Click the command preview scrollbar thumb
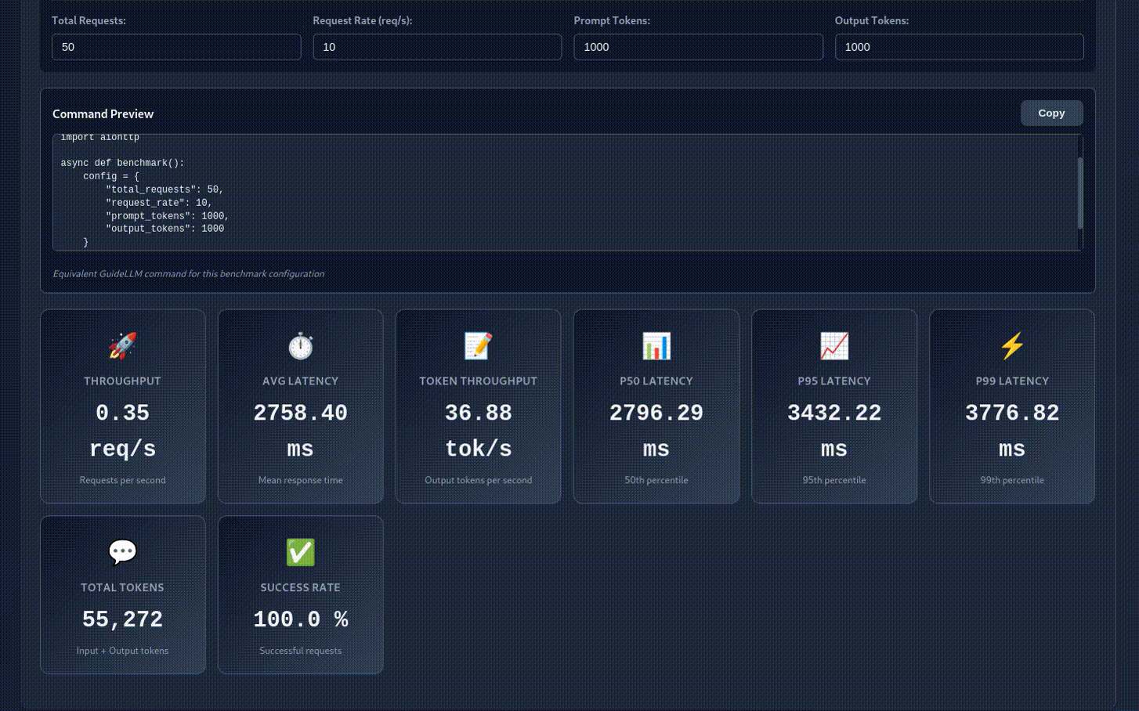Screen dimensions: 1139x711 [1080, 193]
